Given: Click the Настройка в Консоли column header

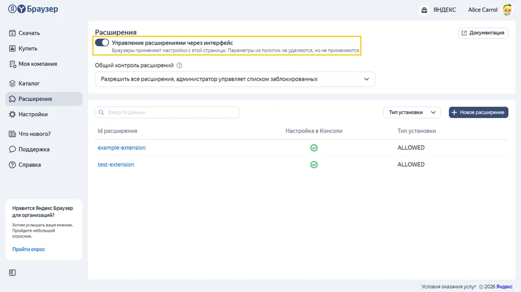Looking at the screenshot, I should tap(314, 131).
